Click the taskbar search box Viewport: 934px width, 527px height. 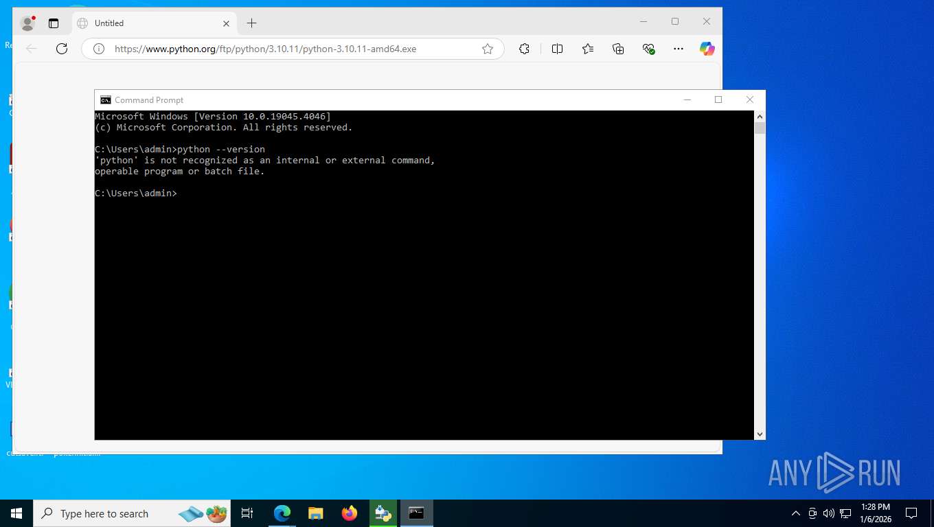(133, 513)
